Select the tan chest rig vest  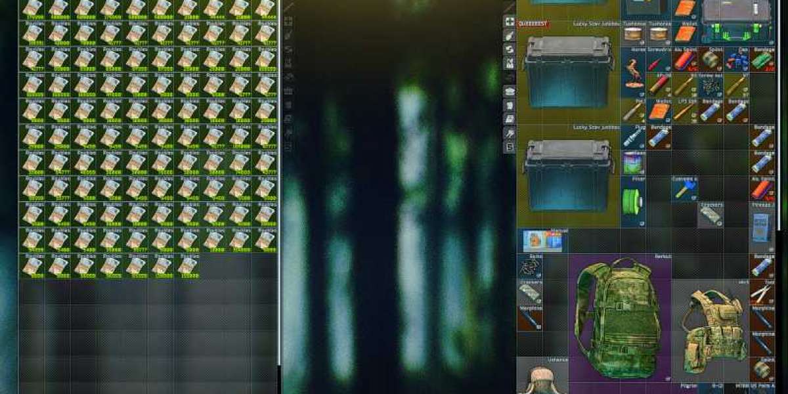pos(711,330)
